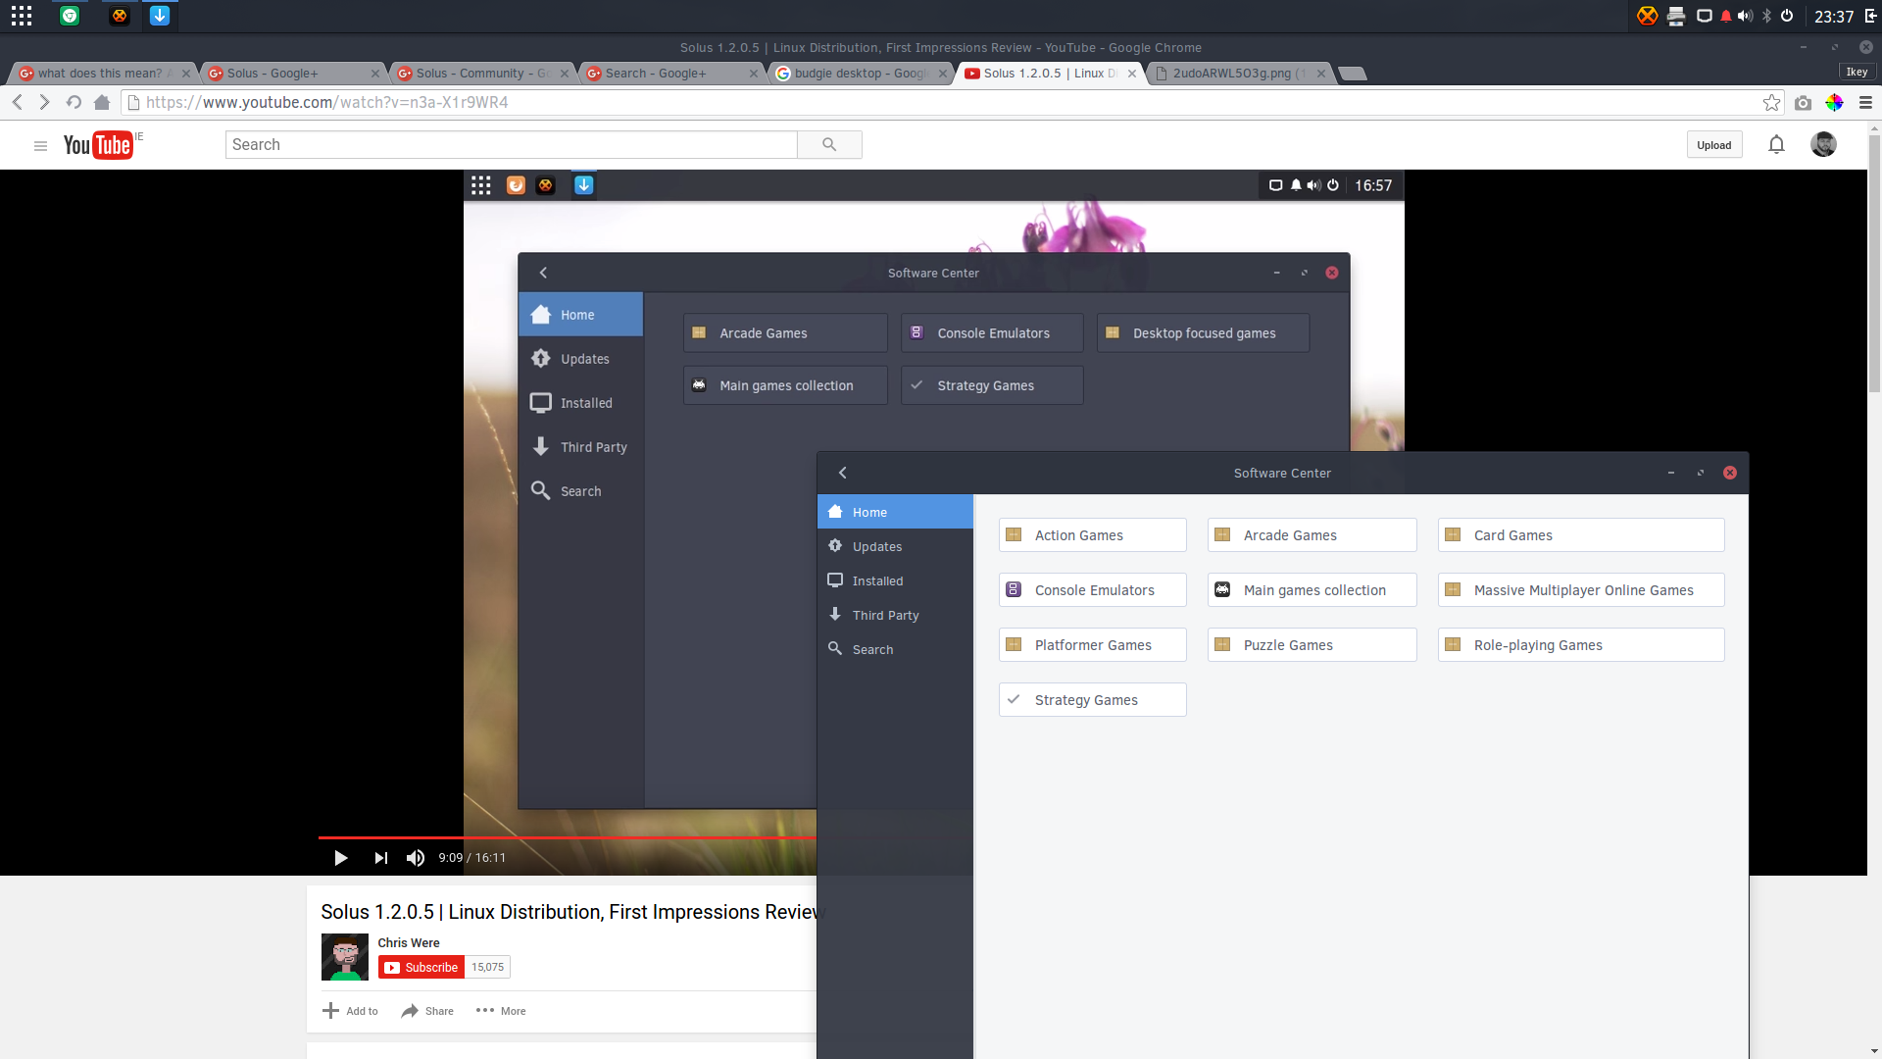
Task: Open Massive Multiplayer Online Games category
Action: point(1580,590)
